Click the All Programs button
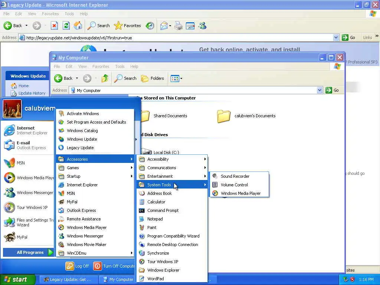 28,252
